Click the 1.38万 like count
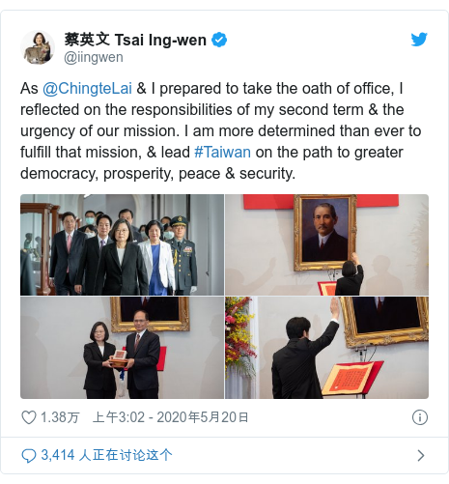 pyautogui.click(x=60, y=417)
